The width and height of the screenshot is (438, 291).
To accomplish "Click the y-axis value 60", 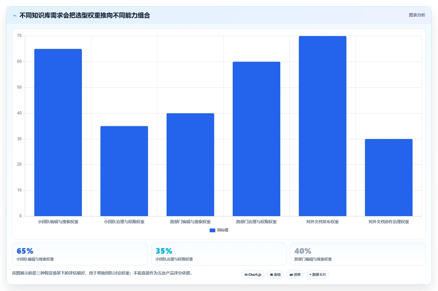I will coord(19,62).
